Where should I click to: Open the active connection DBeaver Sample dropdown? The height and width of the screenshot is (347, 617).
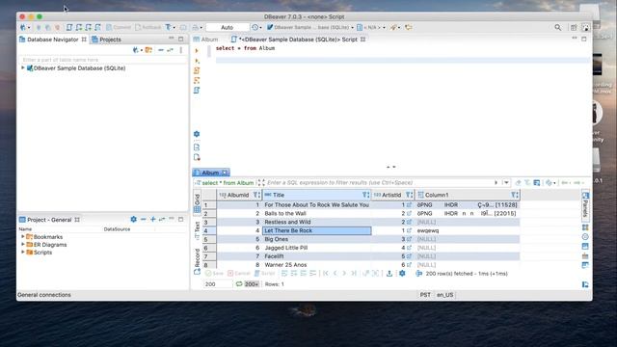[310, 27]
